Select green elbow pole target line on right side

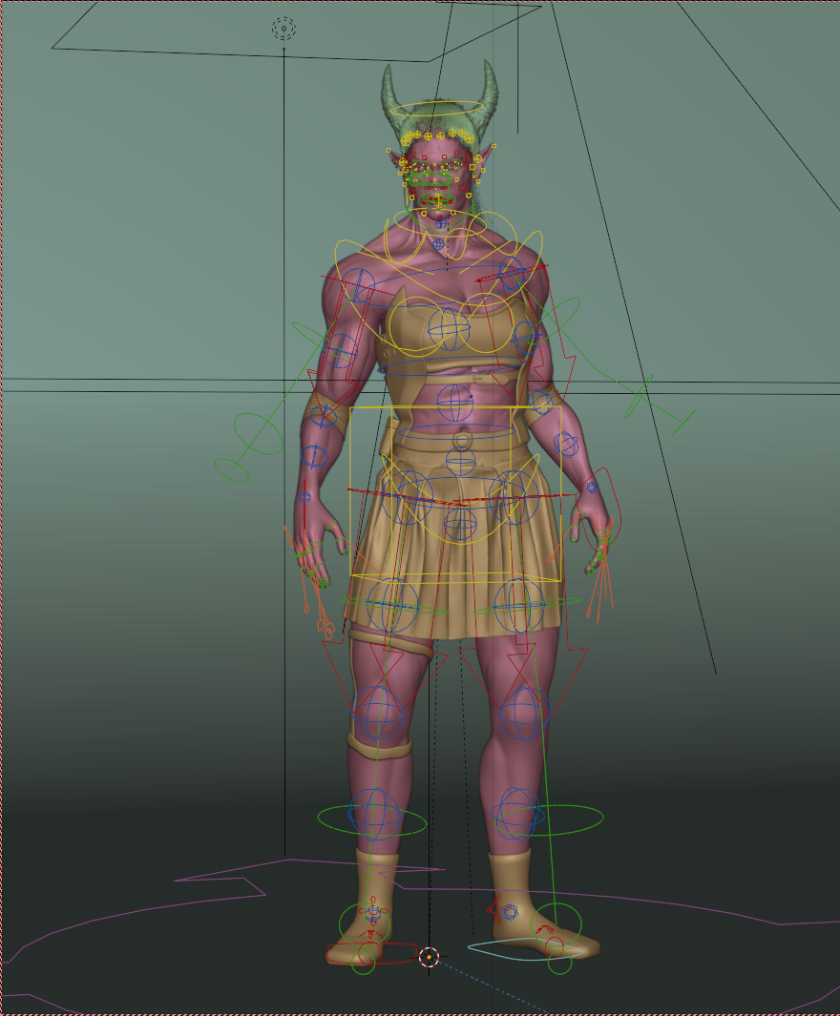660,406
